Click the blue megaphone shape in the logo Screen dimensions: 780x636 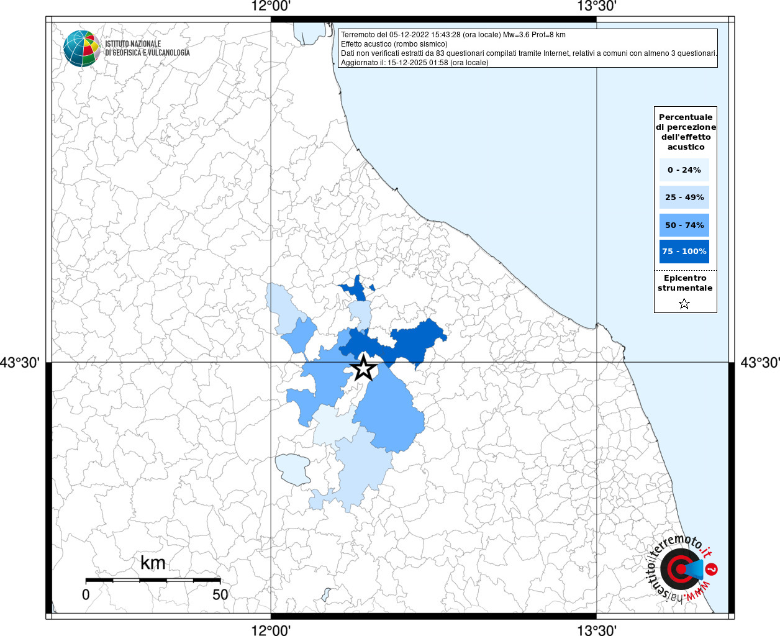pos(695,569)
